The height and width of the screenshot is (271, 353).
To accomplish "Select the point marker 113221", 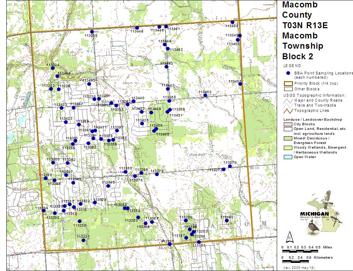I will click(x=83, y=240).
